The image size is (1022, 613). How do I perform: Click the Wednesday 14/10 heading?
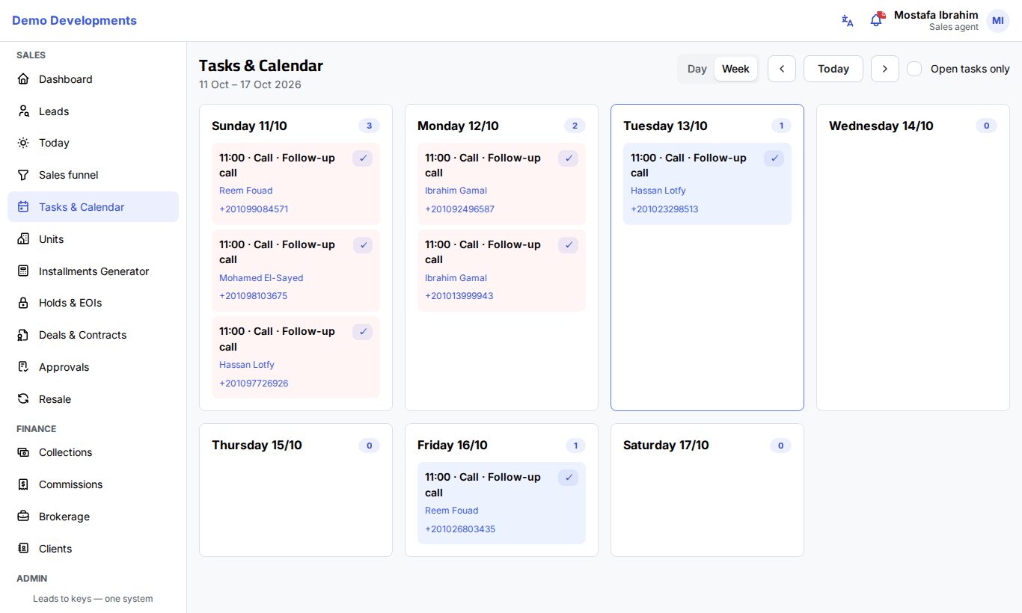(881, 126)
